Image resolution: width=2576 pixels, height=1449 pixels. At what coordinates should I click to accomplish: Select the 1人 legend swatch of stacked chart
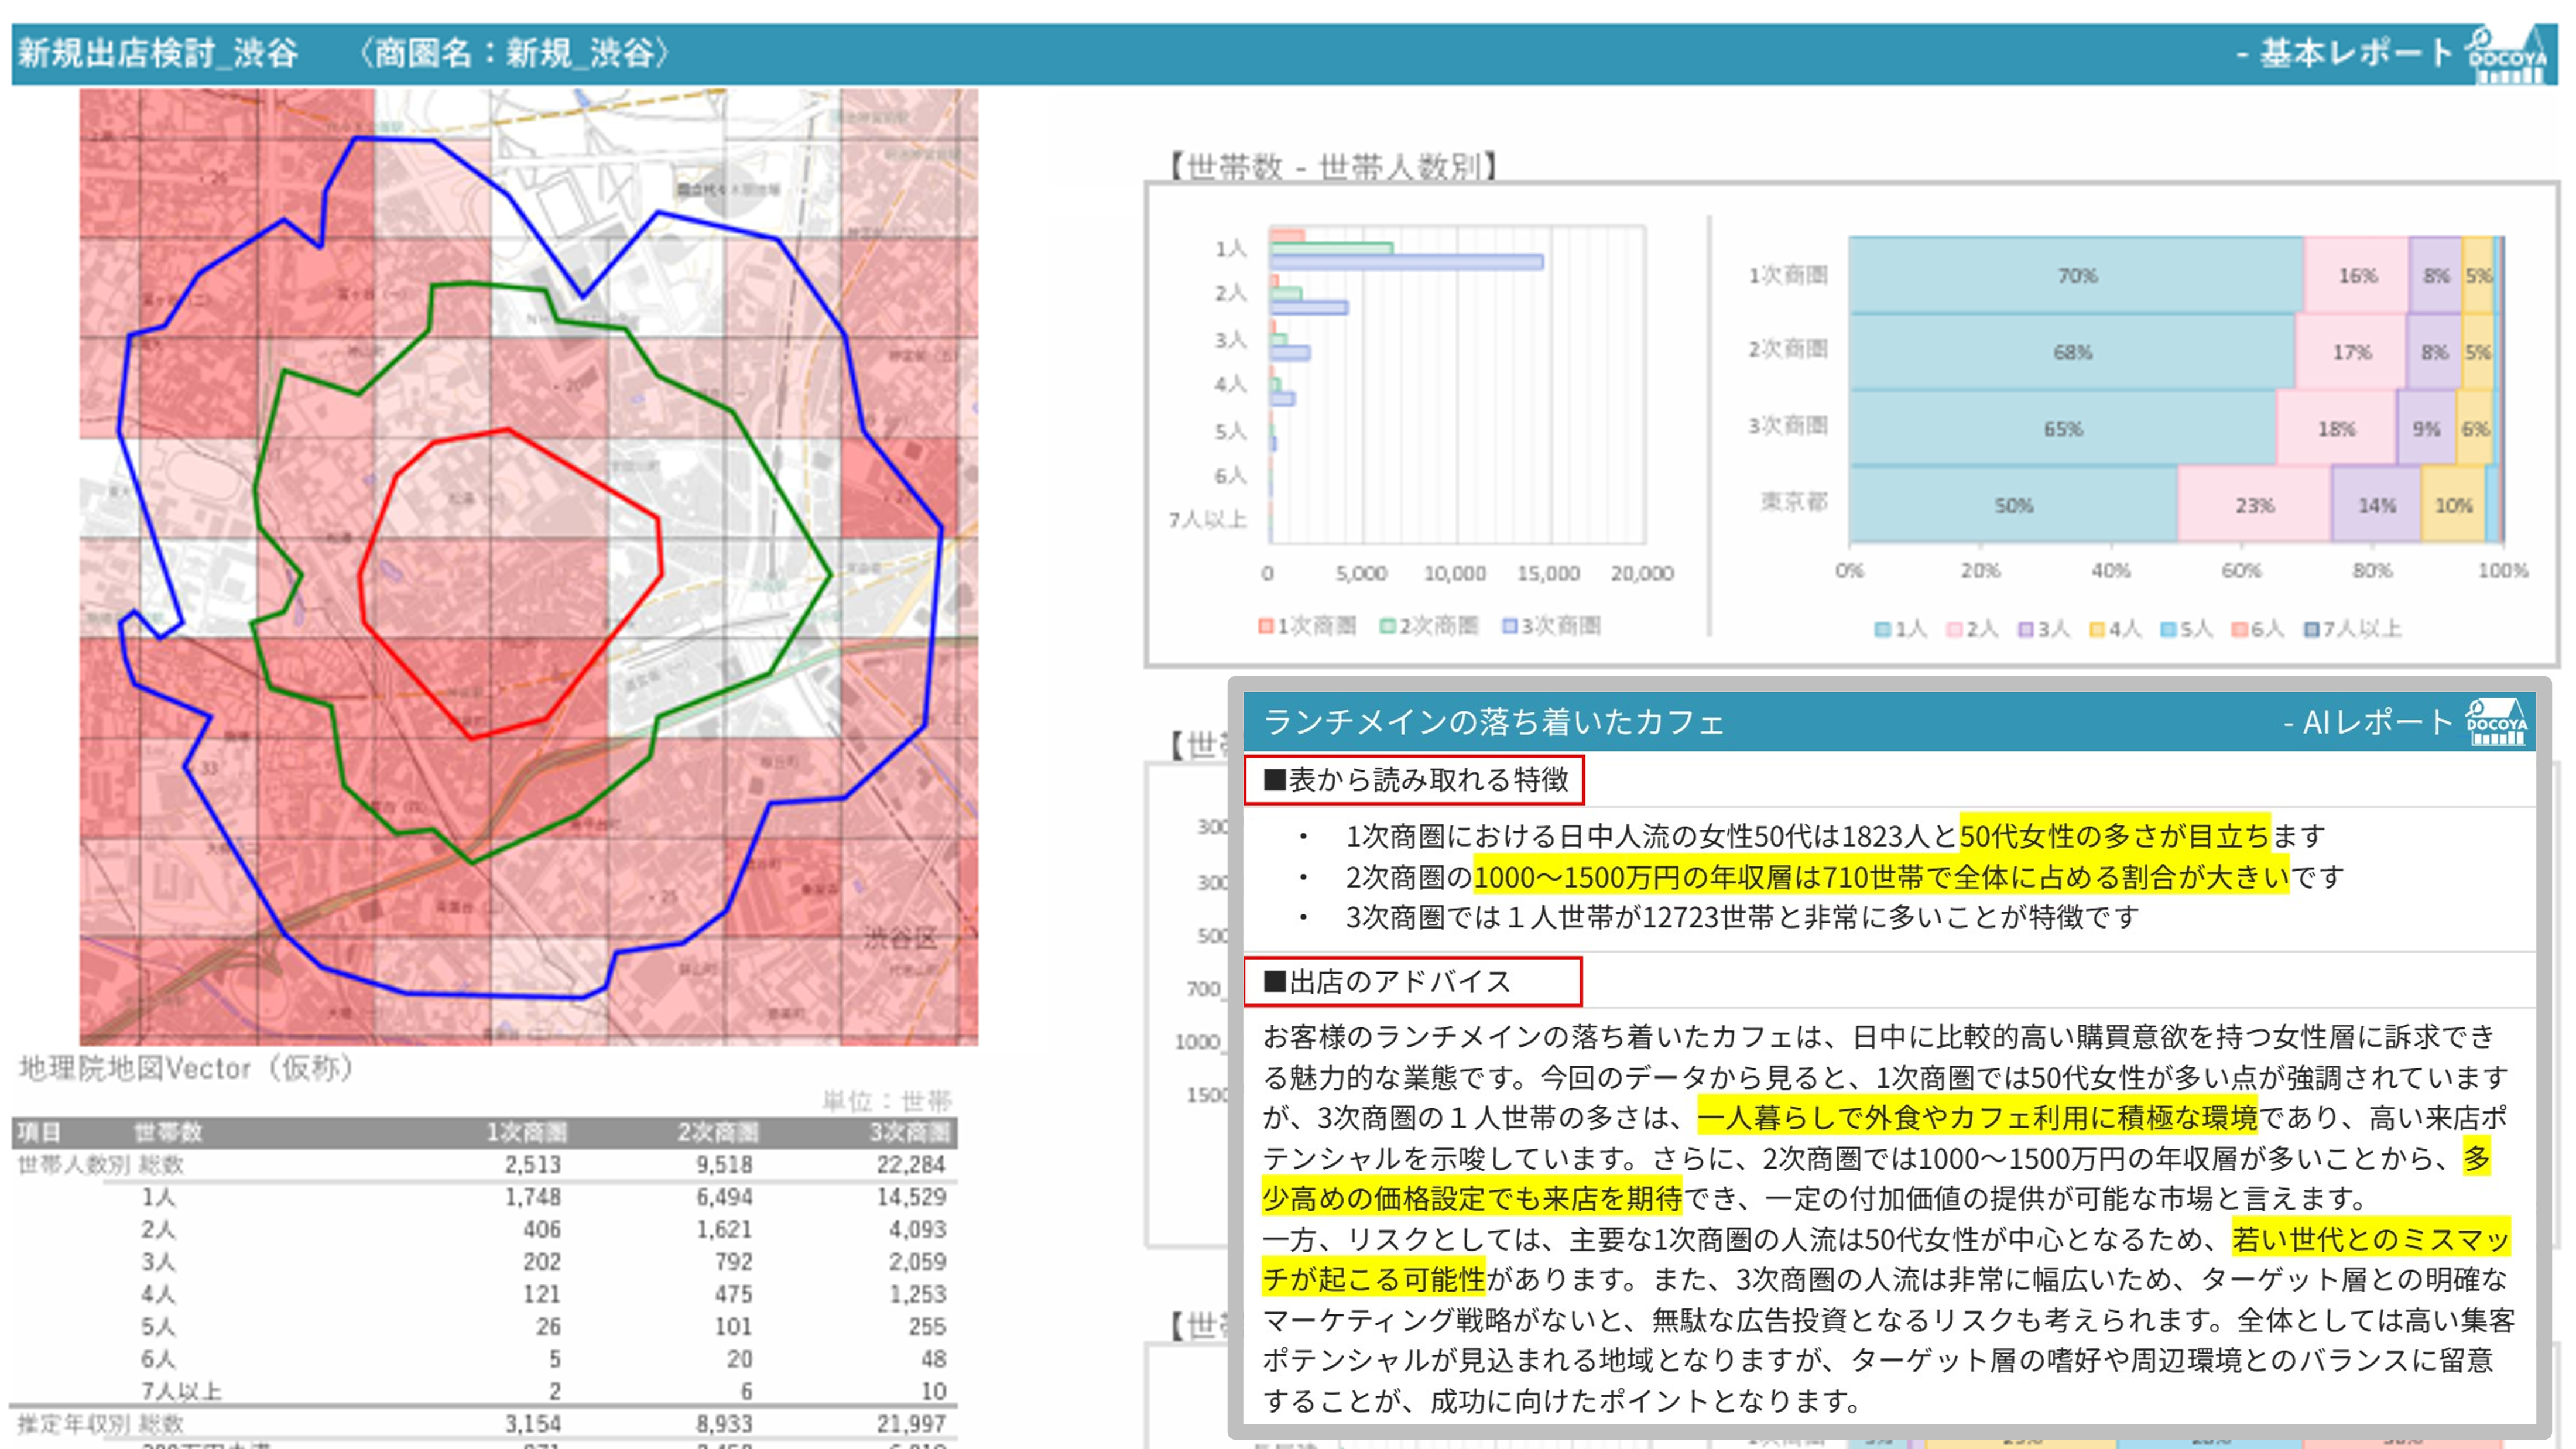(x=1882, y=629)
